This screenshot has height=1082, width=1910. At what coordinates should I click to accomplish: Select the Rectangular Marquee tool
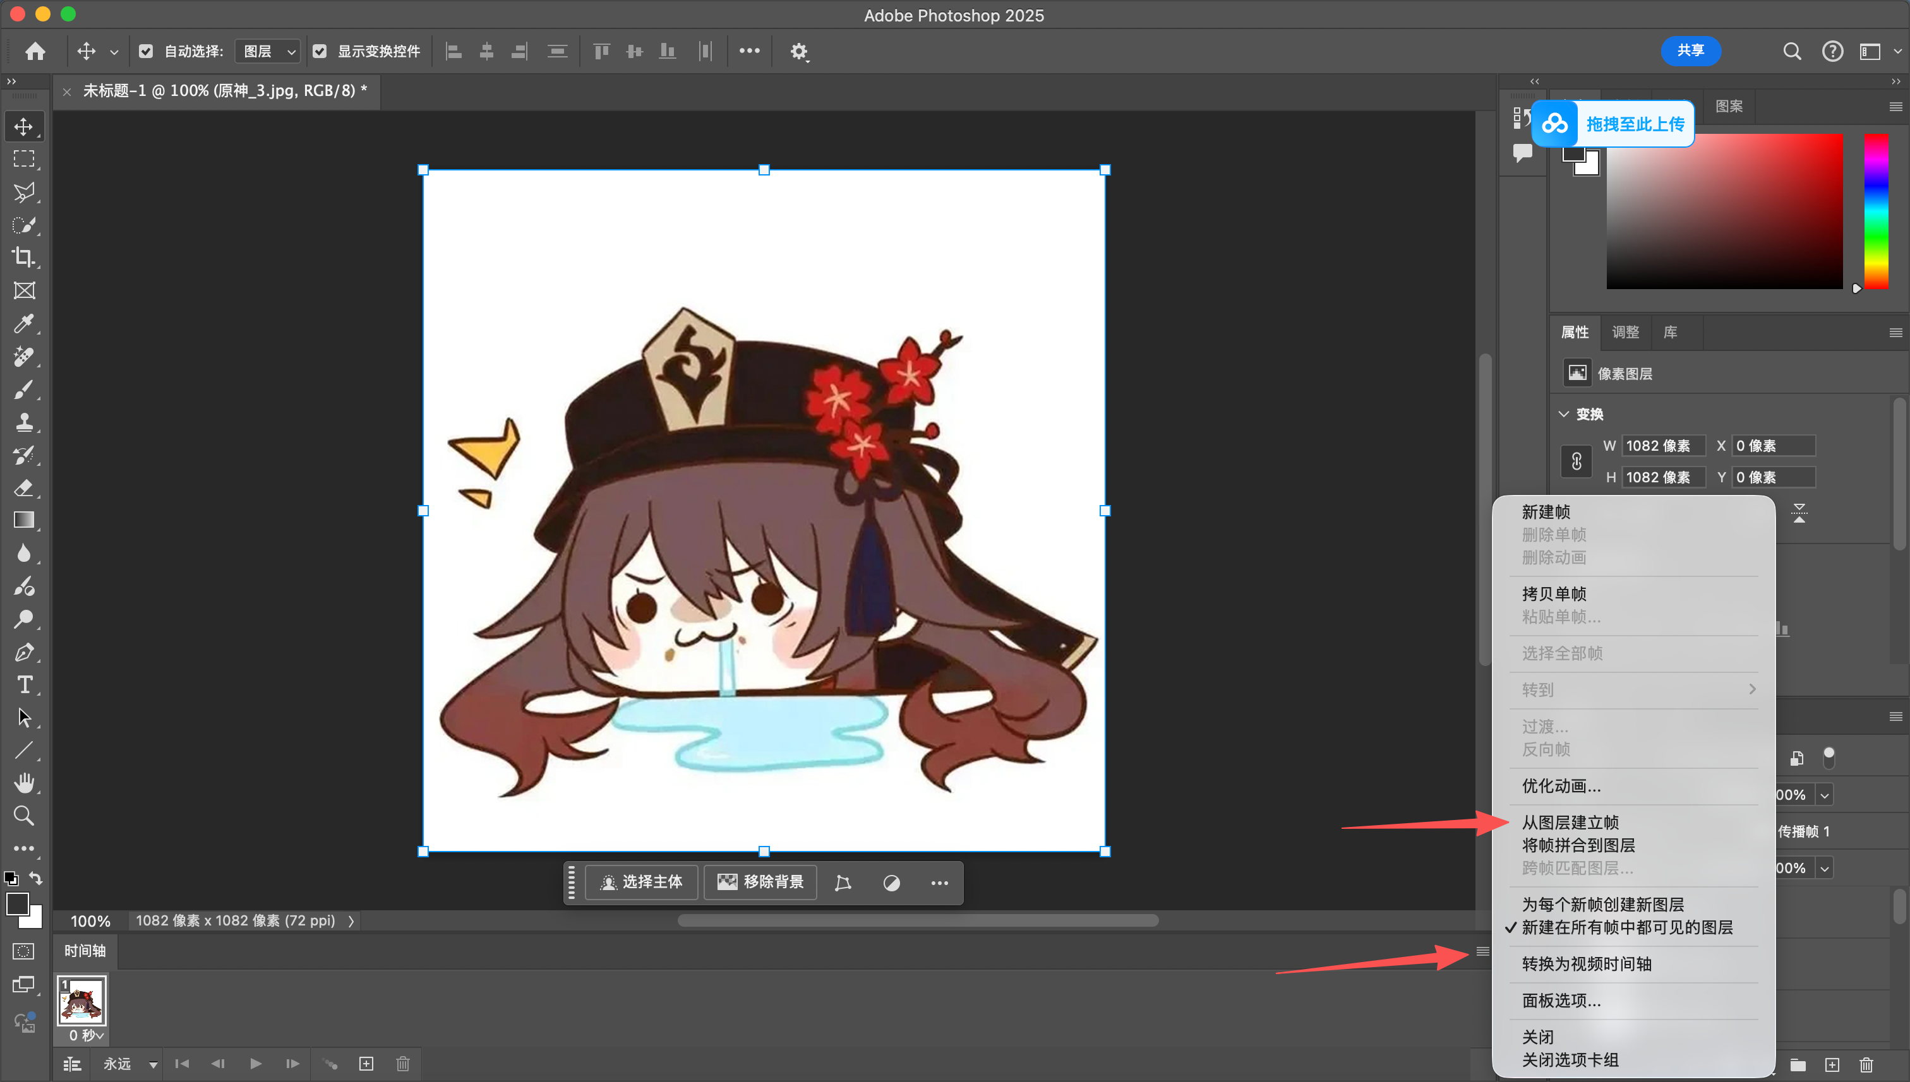[24, 159]
